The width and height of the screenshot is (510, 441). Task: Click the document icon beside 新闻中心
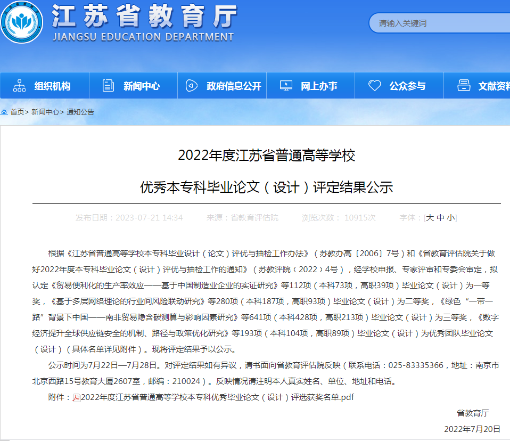[x=108, y=86]
